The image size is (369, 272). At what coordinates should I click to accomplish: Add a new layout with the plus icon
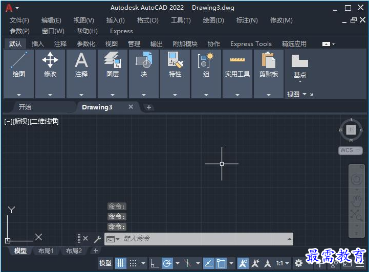(96, 251)
